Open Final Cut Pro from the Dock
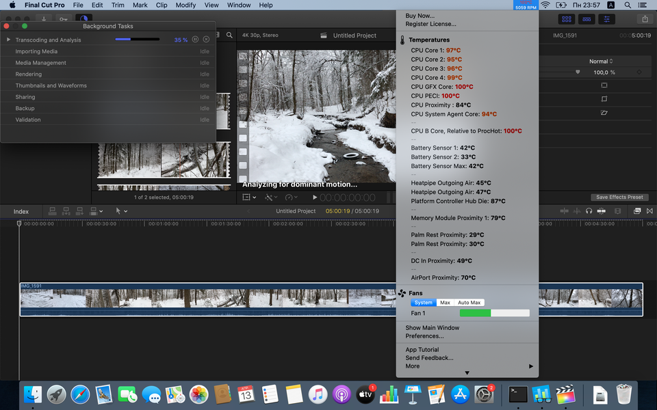The height and width of the screenshot is (410, 657). click(x=565, y=394)
